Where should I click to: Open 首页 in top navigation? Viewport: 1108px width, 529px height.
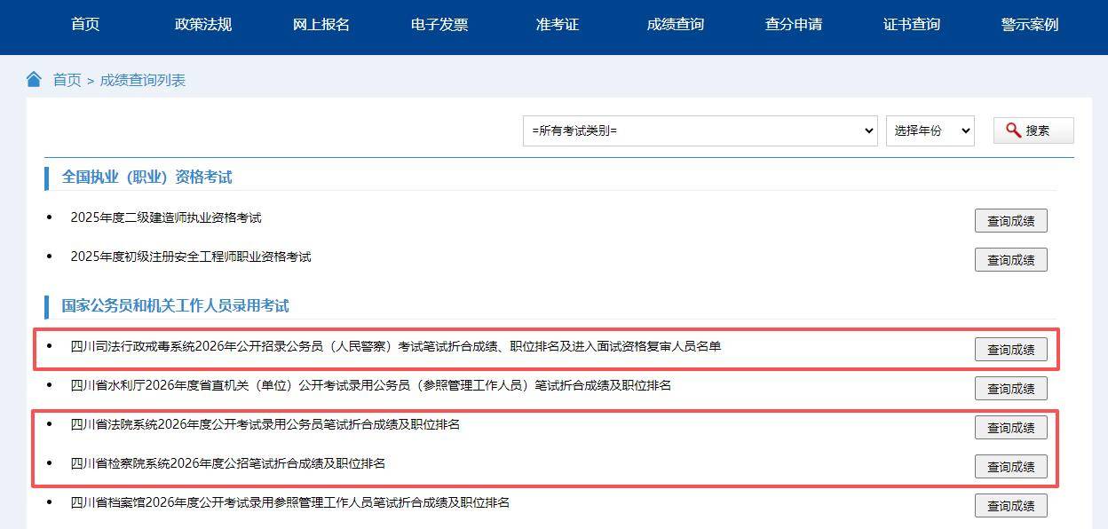[85, 25]
